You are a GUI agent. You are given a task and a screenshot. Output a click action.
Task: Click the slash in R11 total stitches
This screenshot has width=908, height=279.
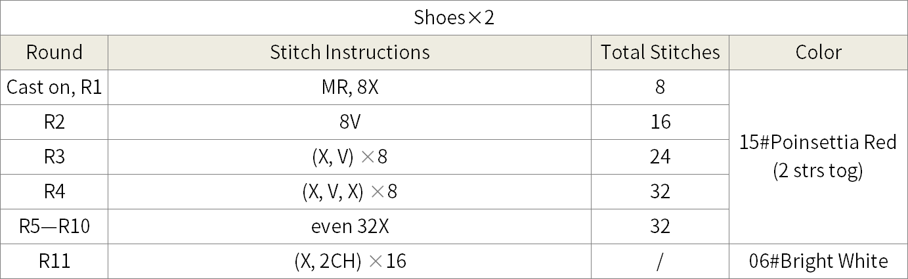click(x=660, y=261)
